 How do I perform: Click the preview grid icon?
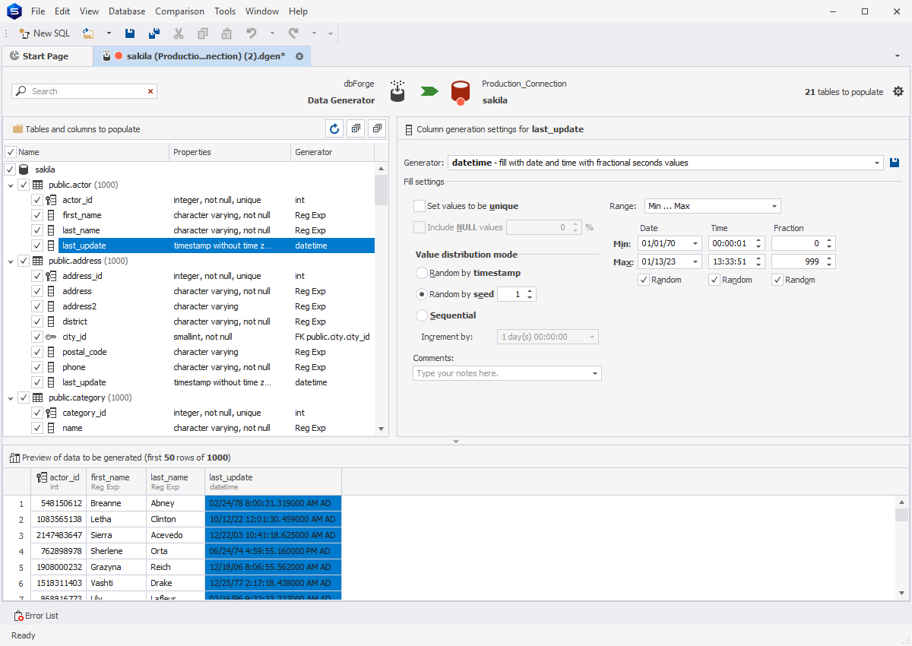tap(14, 458)
